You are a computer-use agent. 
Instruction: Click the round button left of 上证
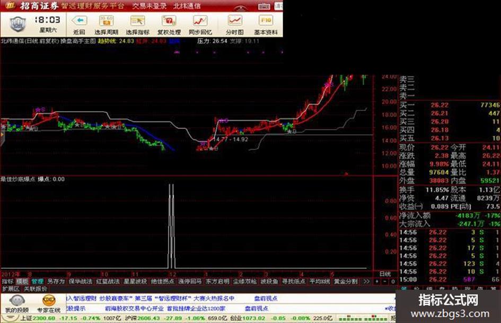[x=10, y=318]
